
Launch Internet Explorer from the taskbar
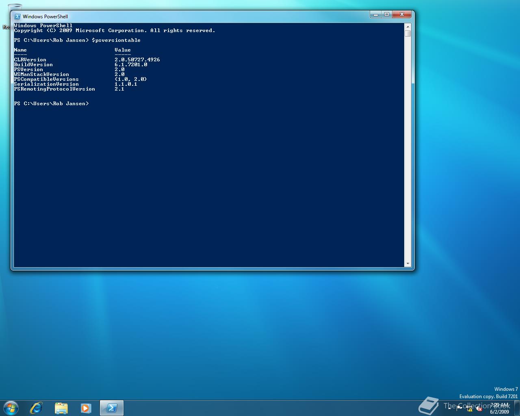(36, 408)
